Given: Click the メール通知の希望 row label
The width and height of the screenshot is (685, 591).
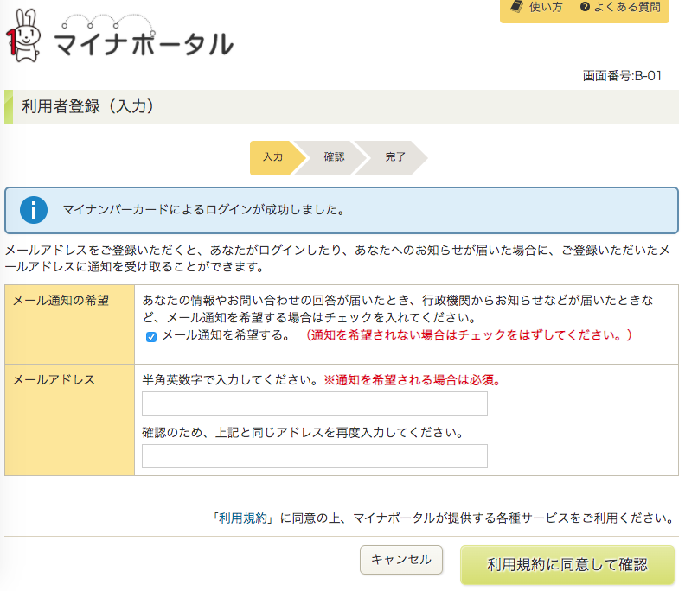Looking at the screenshot, I should click(x=61, y=301).
